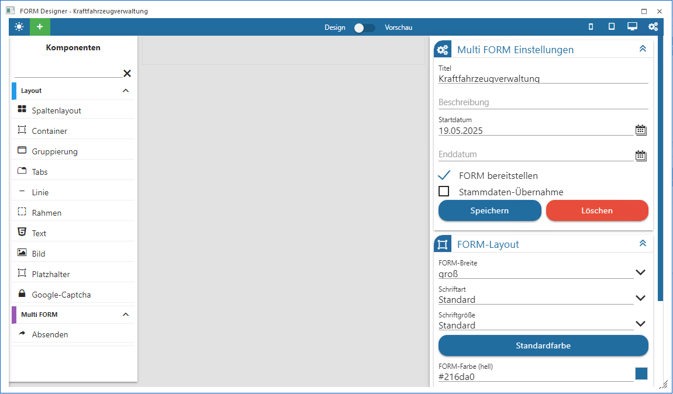
Task: Switch to smartphone view icon
Action: (x=591, y=27)
